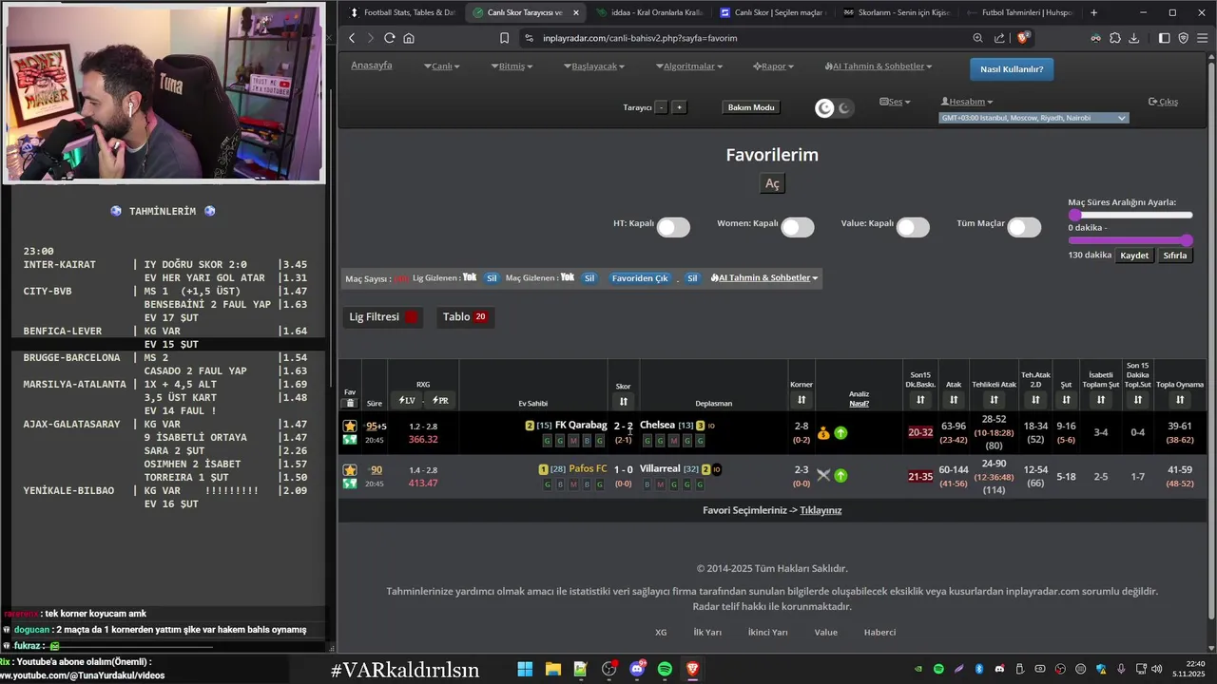The width and height of the screenshot is (1217, 684).
Task: Toggle the dark/light mode moon switch
Action: click(x=835, y=107)
